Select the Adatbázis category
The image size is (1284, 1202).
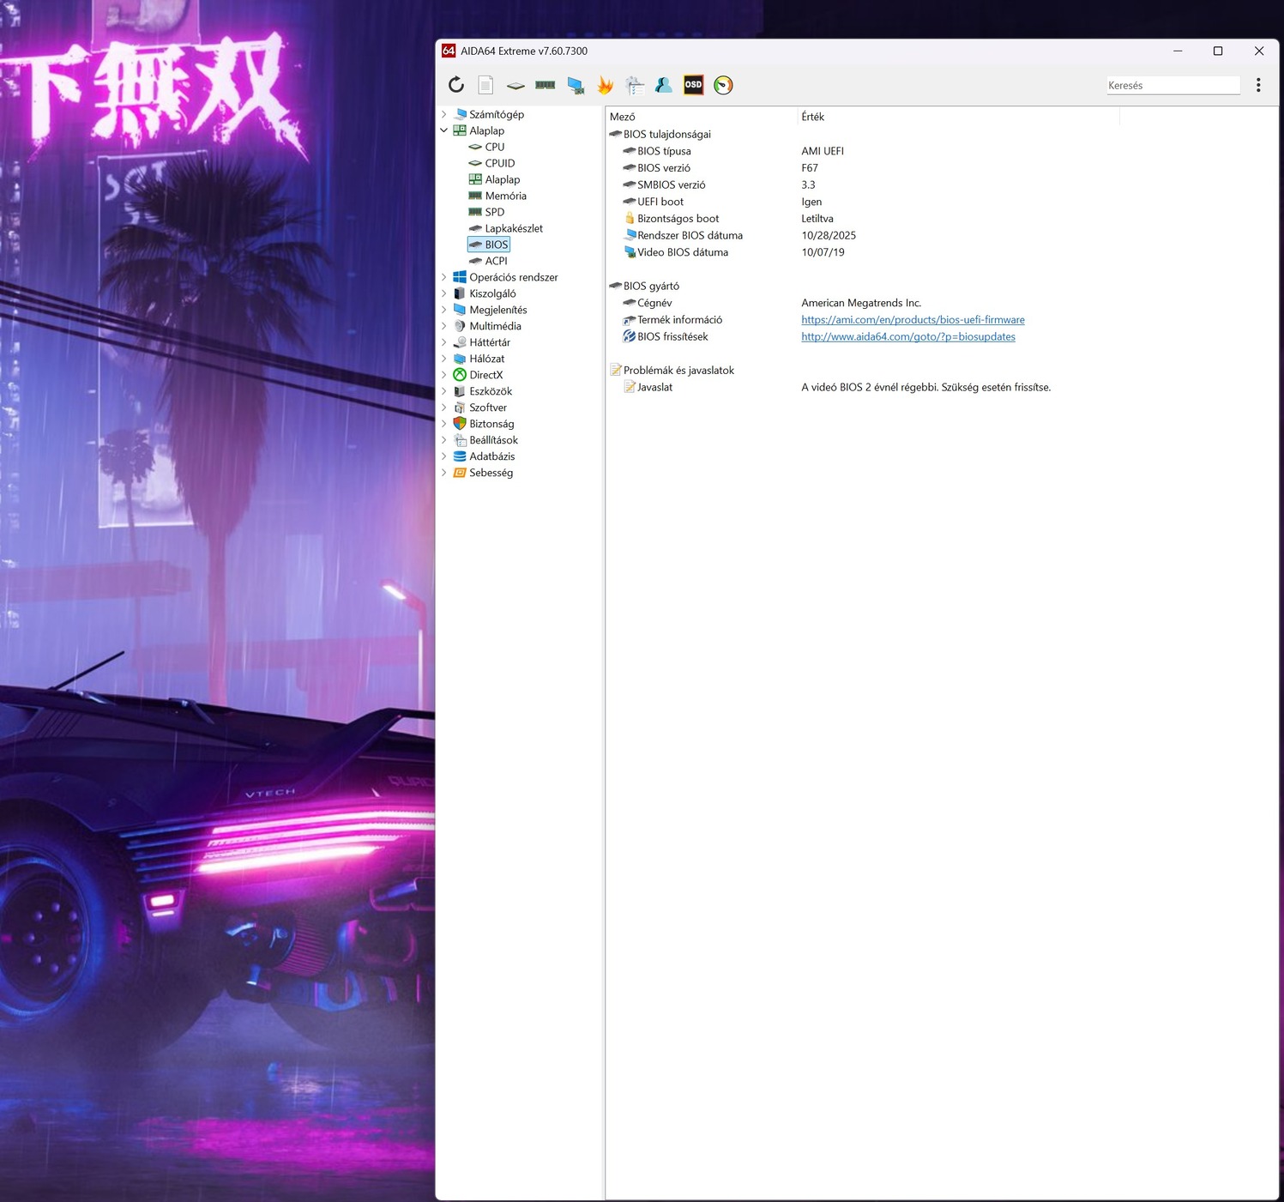pyautogui.click(x=492, y=456)
